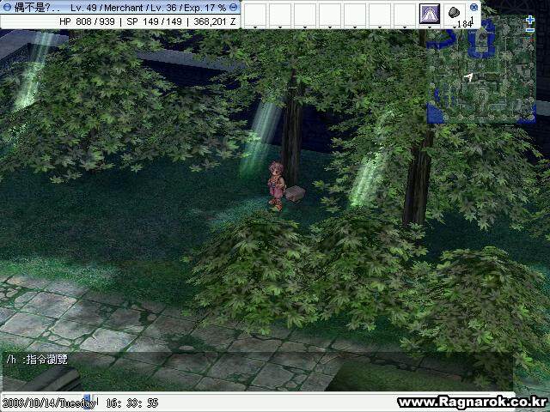Click the character name in the info bar
The width and height of the screenshot is (550, 412).
pos(38,8)
